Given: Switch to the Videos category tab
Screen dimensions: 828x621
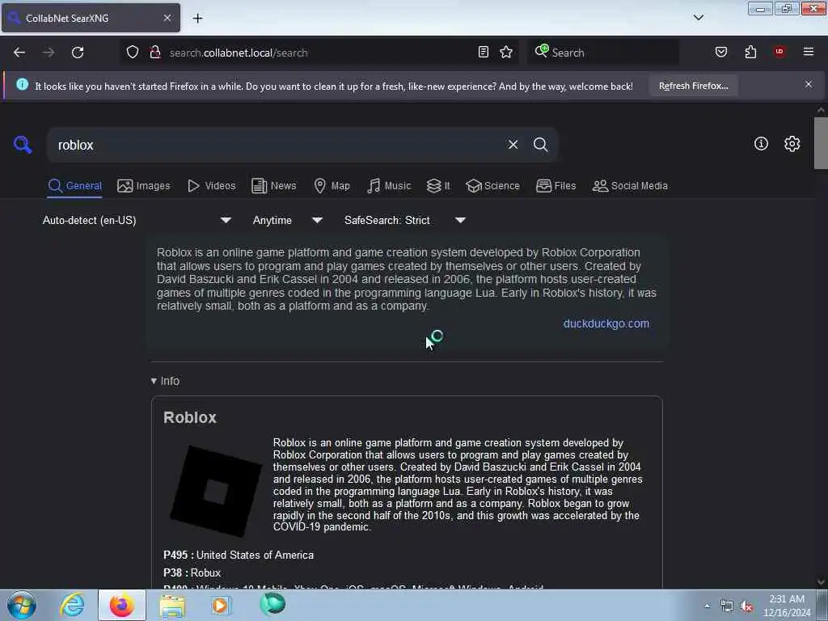Looking at the screenshot, I should [212, 186].
